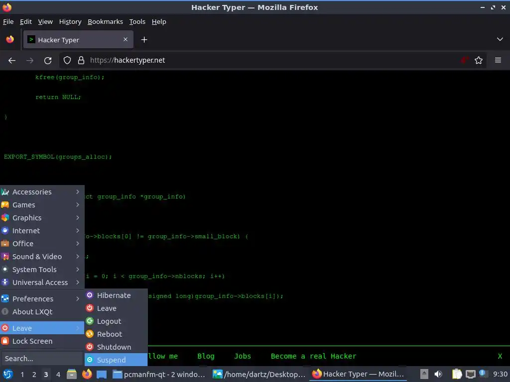Expand the Graphics category
The height and width of the screenshot is (382, 510).
pyautogui.click(x=42, y=218)
